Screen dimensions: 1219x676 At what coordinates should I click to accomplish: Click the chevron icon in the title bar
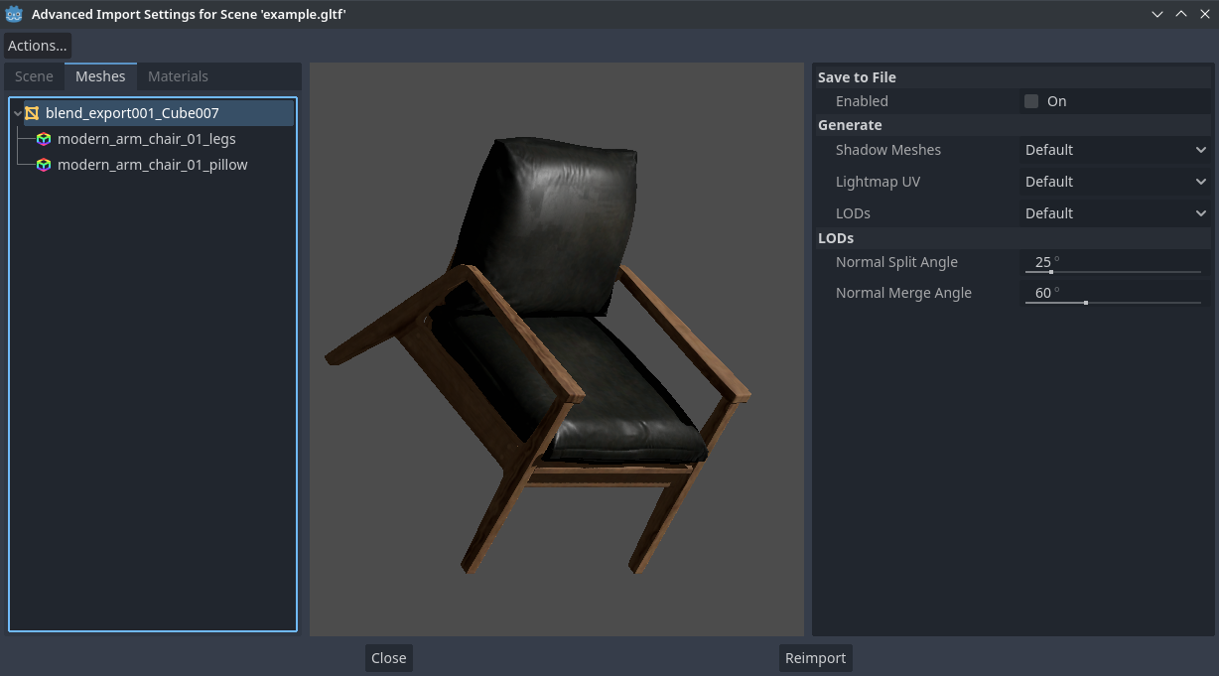click(x=1155, y=14)
